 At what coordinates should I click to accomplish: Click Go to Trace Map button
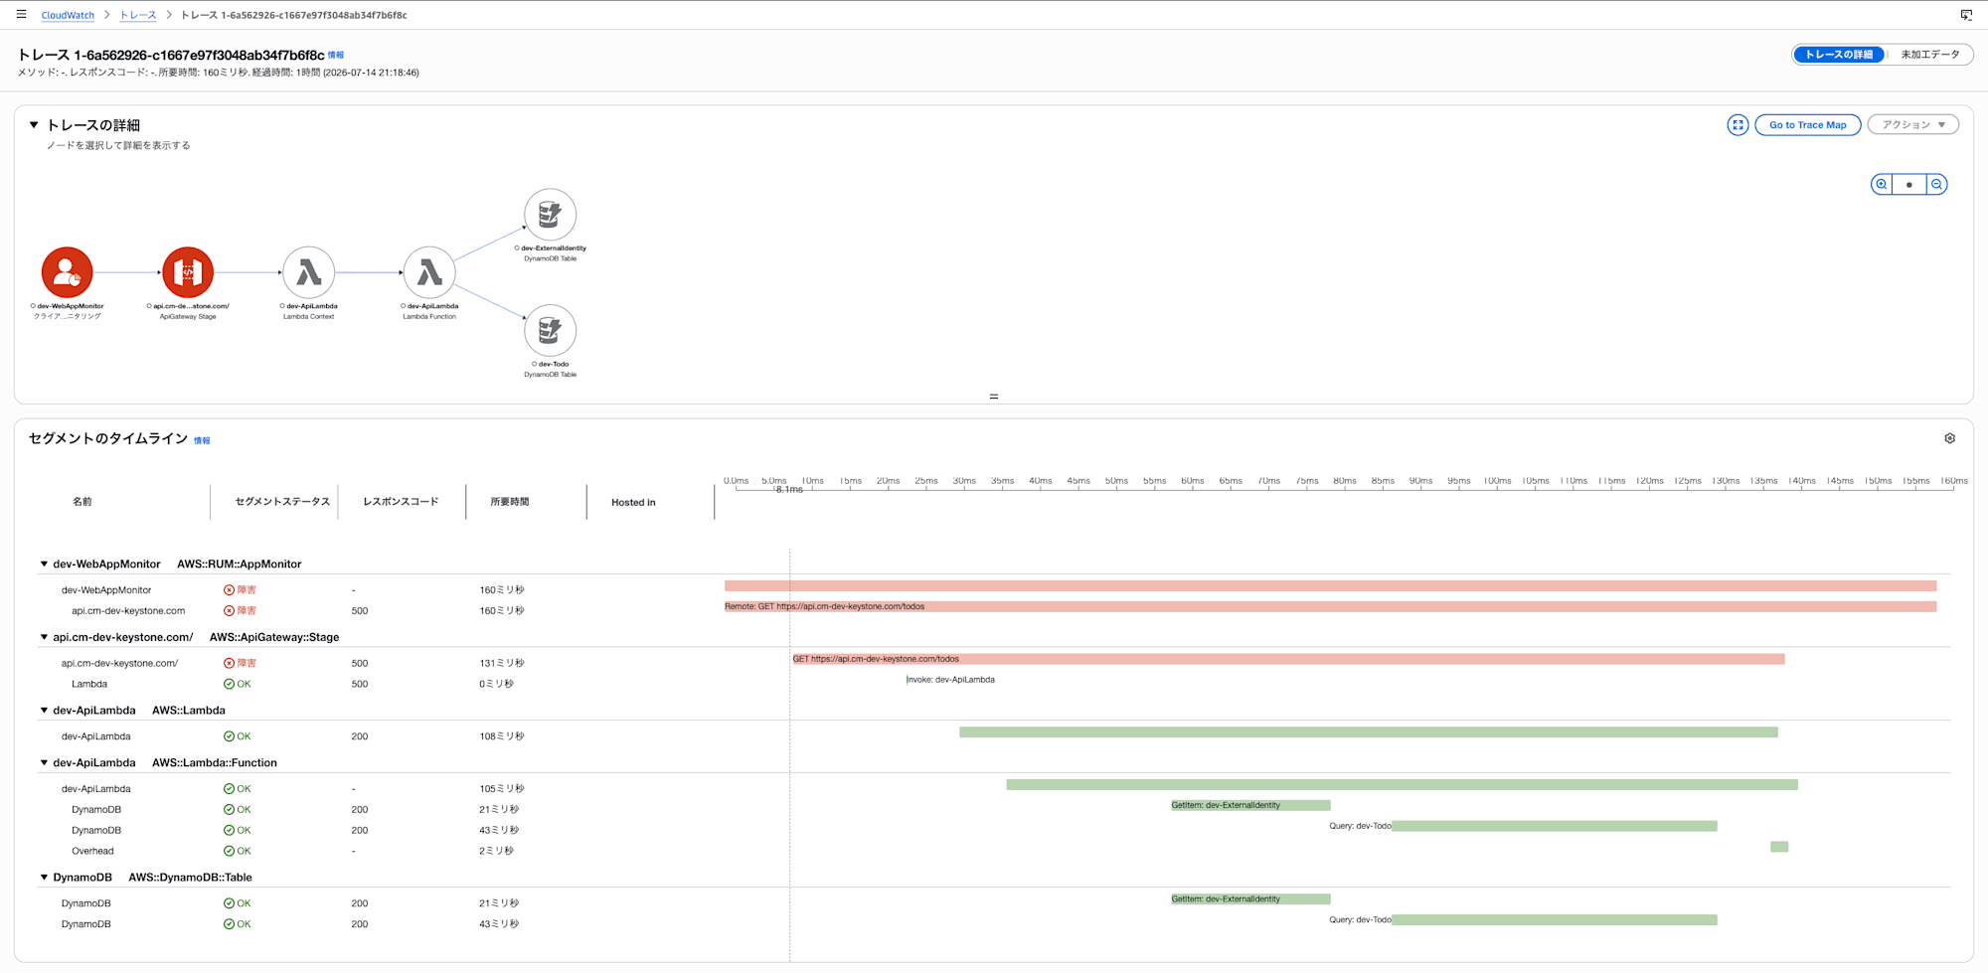(x=1808, y=125)
